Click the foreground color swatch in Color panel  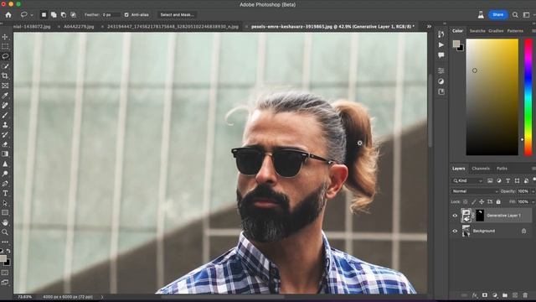(x=456, y=44)
